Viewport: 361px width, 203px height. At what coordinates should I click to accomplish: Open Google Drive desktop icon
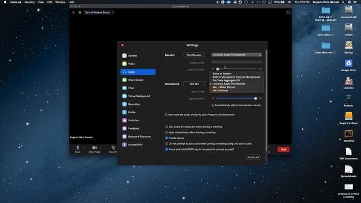[349, 65]
